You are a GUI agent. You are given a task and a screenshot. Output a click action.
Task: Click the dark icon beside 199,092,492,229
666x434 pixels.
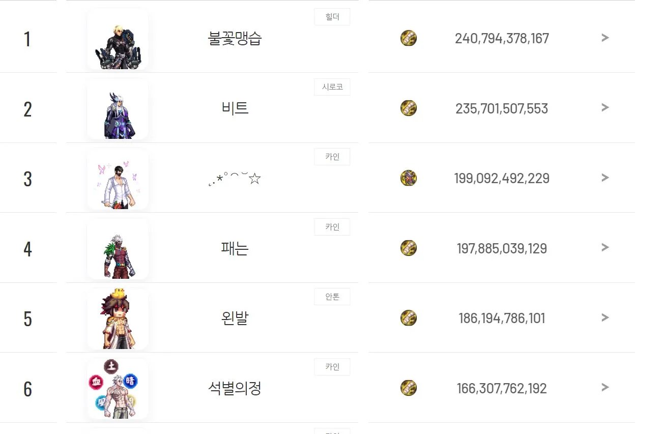coord(409,178)
